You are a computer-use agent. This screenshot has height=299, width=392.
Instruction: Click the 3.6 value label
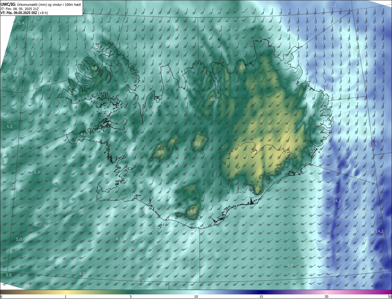click(213, 99)
